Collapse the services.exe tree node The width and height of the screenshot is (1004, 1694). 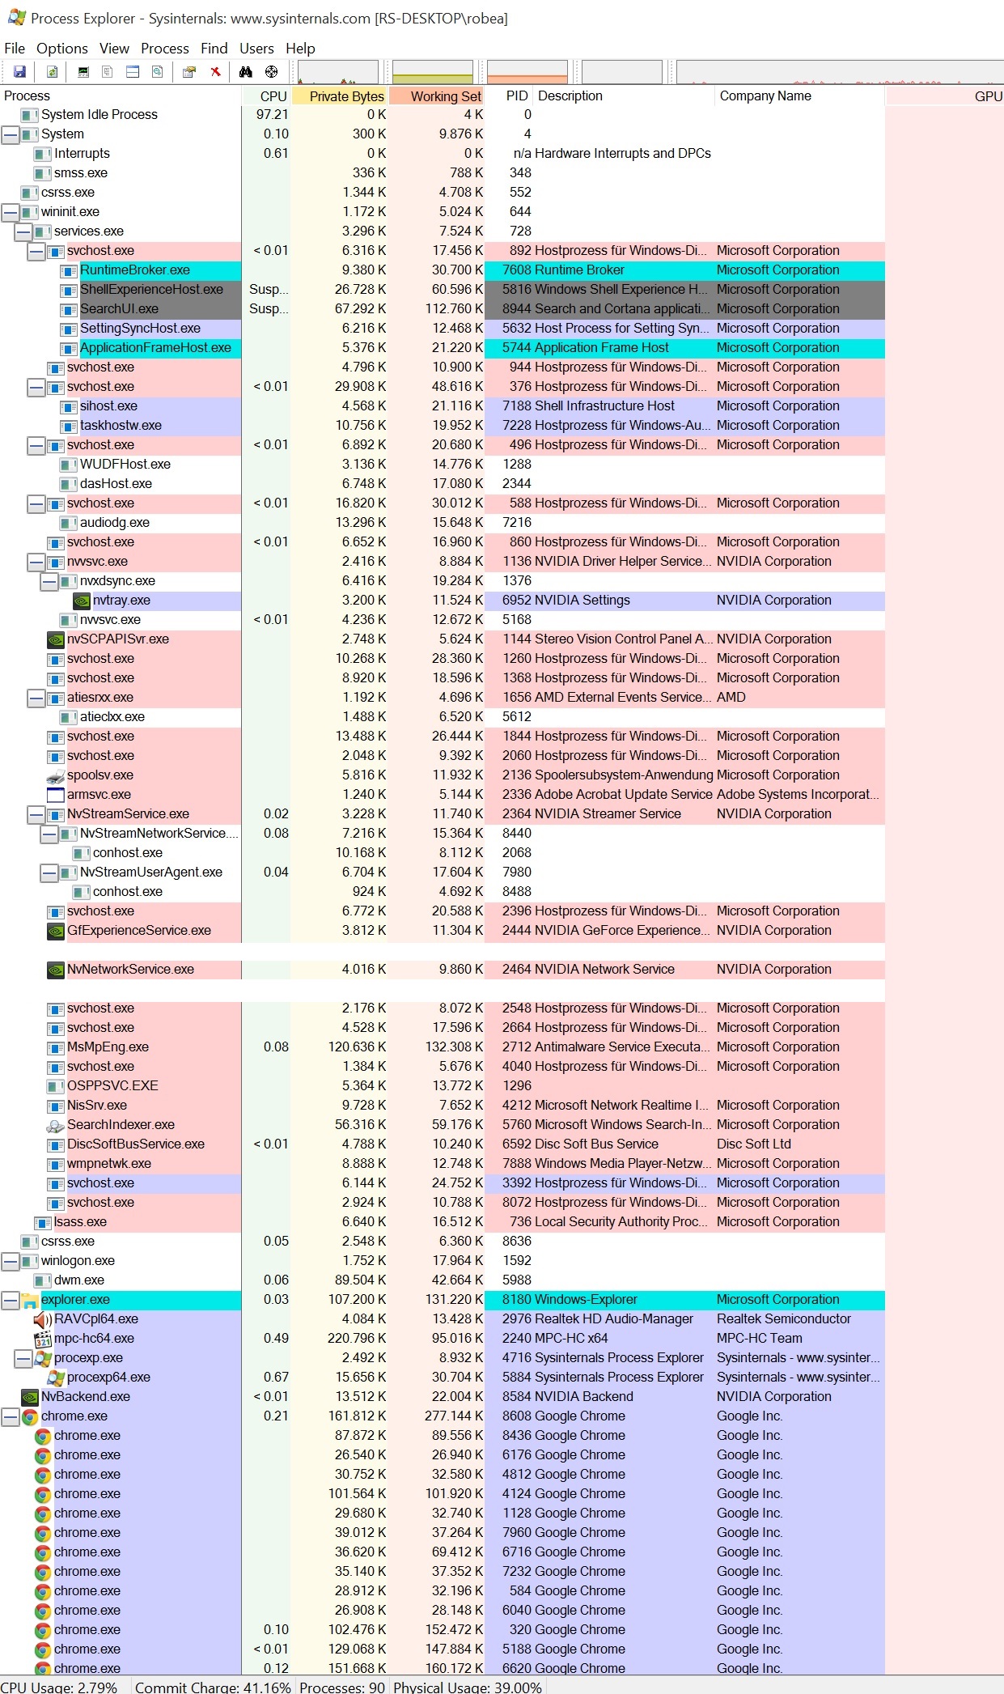23,231
